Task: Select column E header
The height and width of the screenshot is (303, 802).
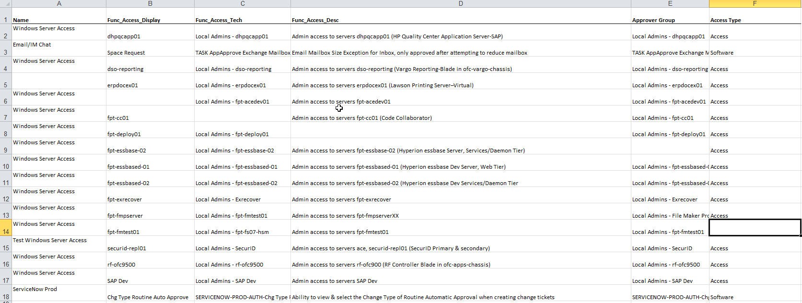Action: [670, 3]
